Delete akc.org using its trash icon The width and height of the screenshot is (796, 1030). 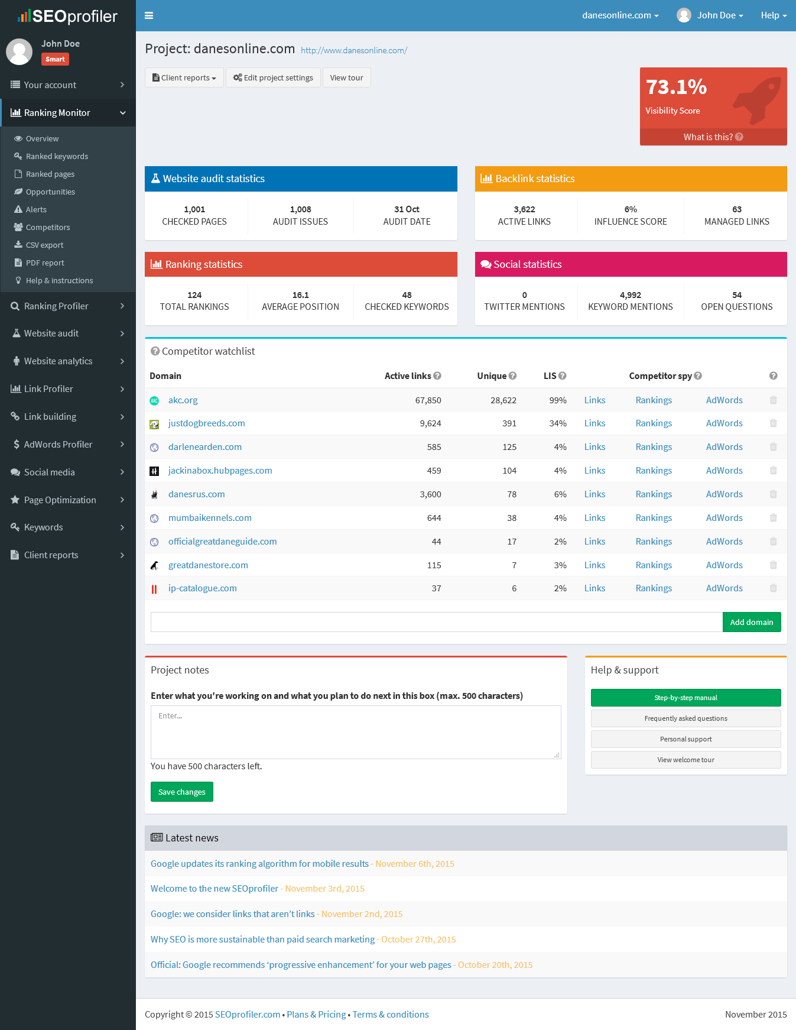pos(773,400)
